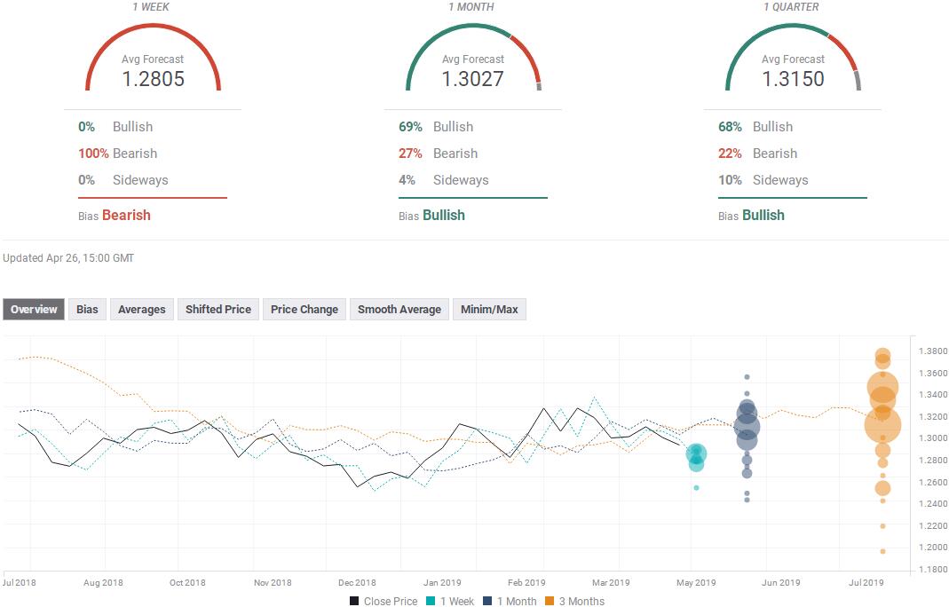Screen dimensions: 949x607
Task: Click the teal 1 Week forecast bubble cluster
Action: click(x=696, y=455)
